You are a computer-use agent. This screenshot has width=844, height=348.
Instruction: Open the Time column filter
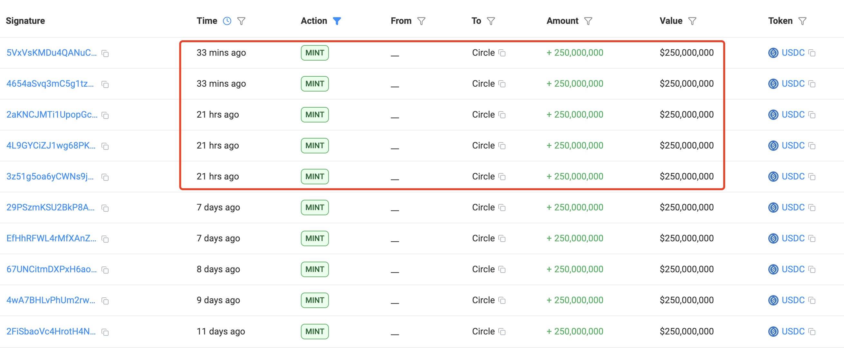click(241, 21)
